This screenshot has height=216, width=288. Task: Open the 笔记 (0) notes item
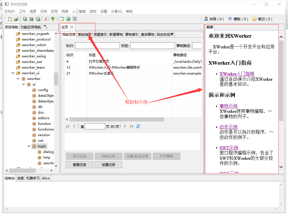262,19
